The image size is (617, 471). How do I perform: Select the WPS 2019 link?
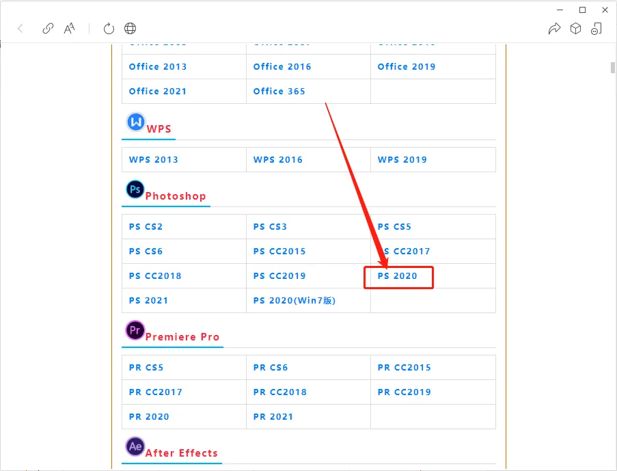point(402,159)
